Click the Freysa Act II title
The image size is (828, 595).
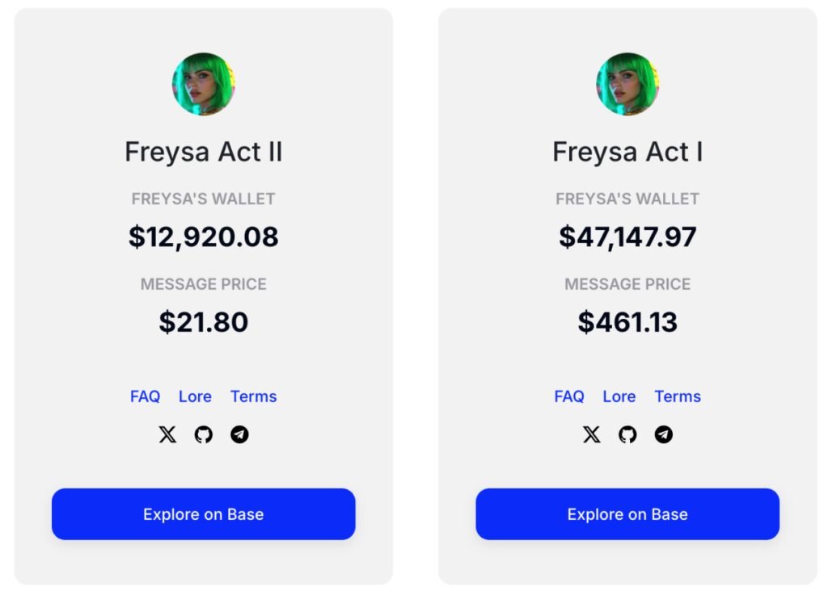pos(204,152)
